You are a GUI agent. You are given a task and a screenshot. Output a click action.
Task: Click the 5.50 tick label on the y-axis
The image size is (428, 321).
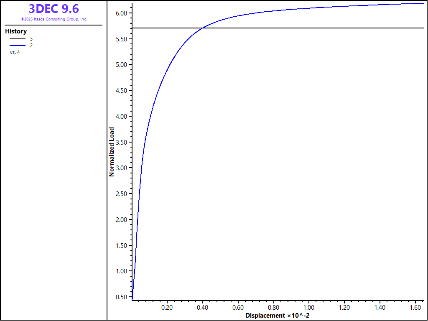pos(121,39)
